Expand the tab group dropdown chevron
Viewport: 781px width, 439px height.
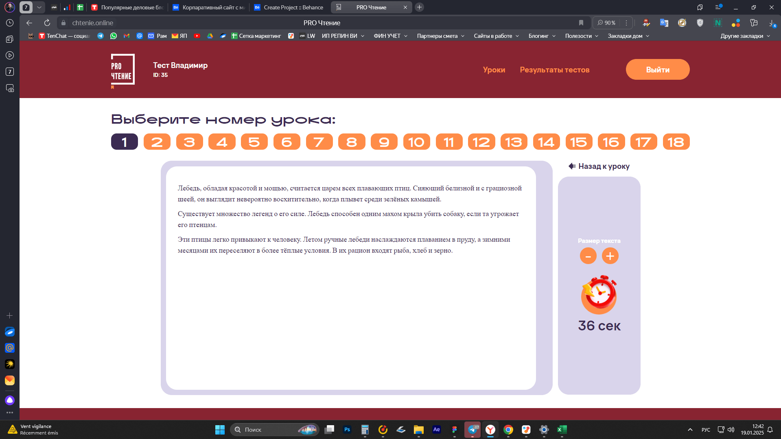point(39,7)
